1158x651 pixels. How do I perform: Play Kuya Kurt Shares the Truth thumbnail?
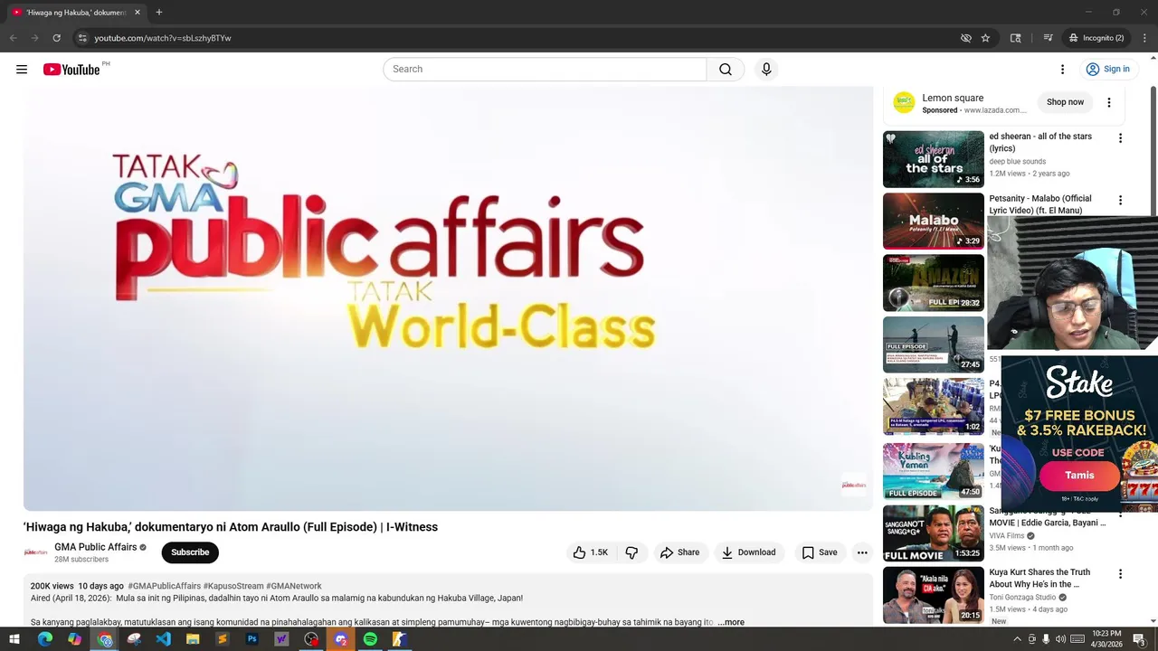coord(934,595)
